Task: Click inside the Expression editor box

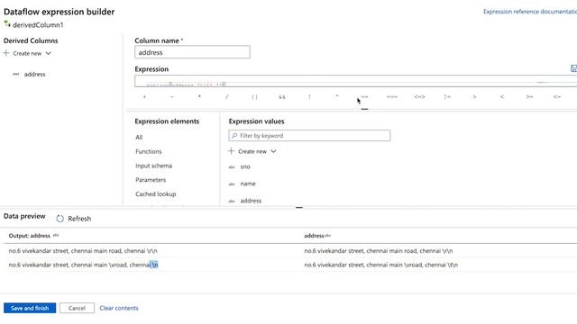Action: point(355,81)
